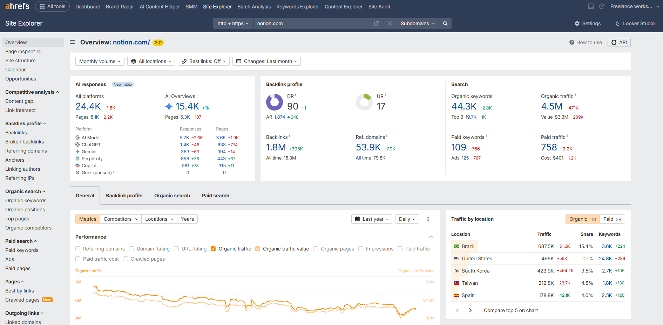Click the Grok platform icon
The width and height of the screenshot is (663, 325).
click(77, 172)
